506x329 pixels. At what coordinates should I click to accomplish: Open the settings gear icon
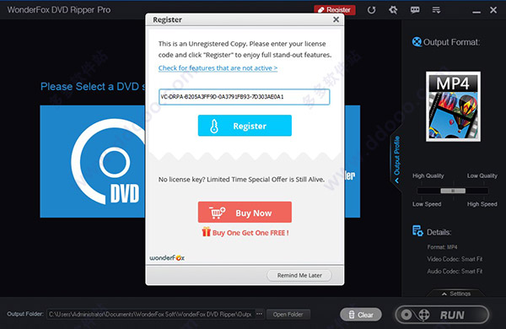393,10
